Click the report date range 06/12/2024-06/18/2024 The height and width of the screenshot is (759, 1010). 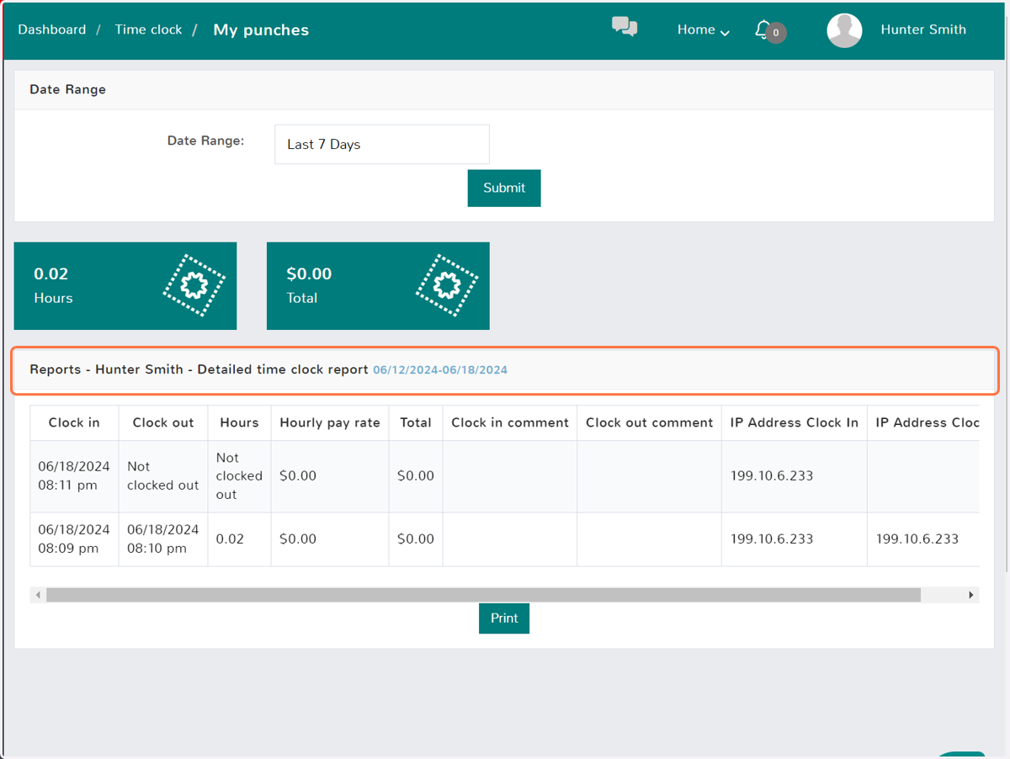pos(440,370)
